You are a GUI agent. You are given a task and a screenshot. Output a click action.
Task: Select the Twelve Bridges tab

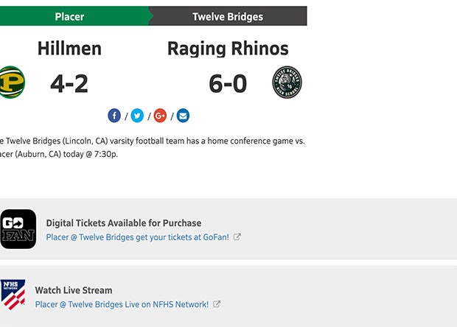tap(227, 16)
